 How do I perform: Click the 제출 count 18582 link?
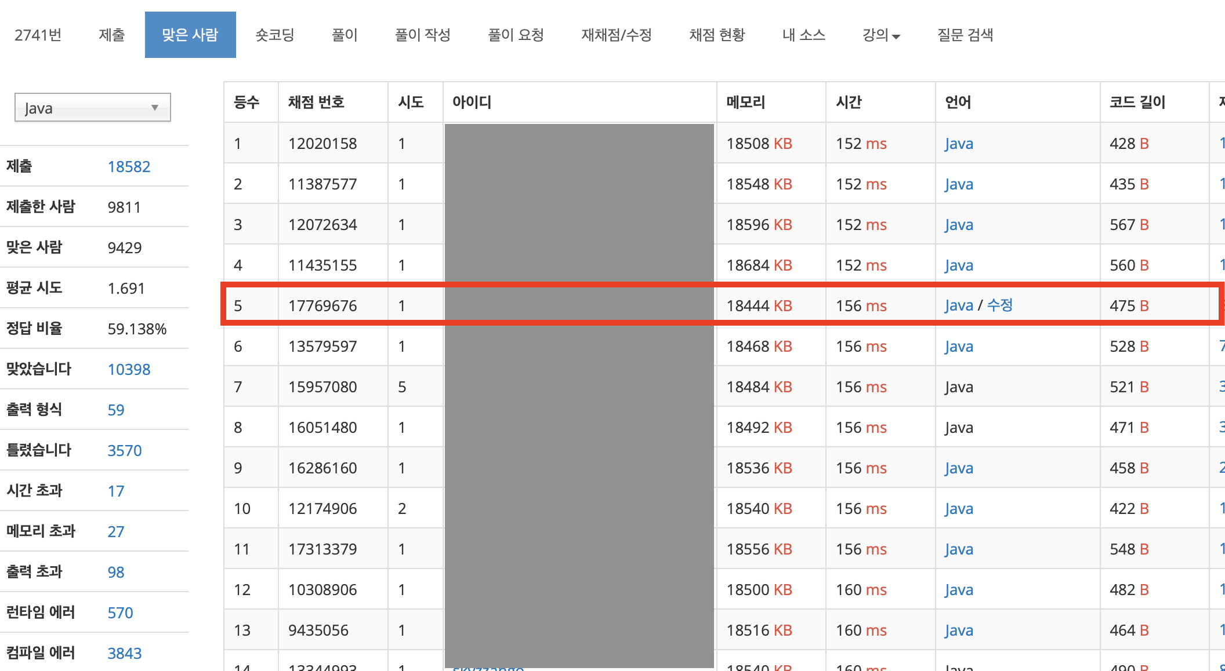[x=129, y=167]
